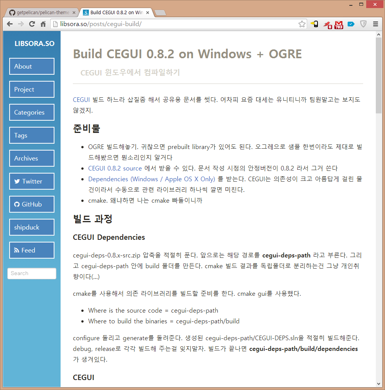
Task: Open the Project page
Action: 32,89
